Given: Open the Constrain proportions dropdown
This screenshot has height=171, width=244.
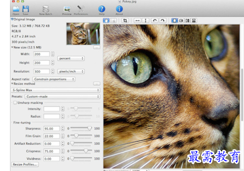Looking at the screenshot, I should pyautogui.click(x=54, y=79).
